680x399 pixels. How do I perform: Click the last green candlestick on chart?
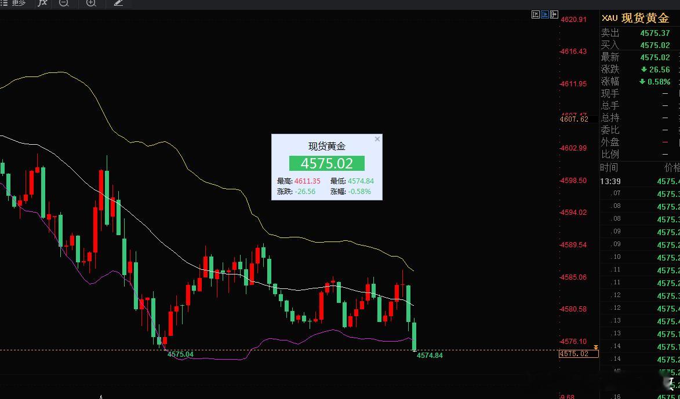(x=414, y=336)
